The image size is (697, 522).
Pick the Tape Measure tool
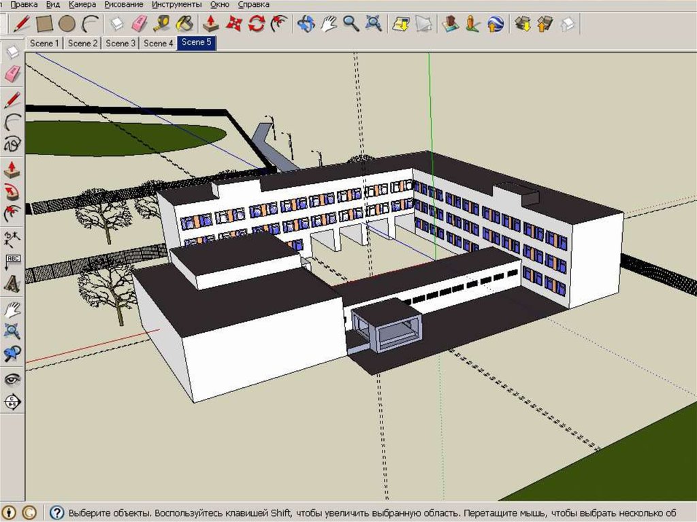(161, 24)
